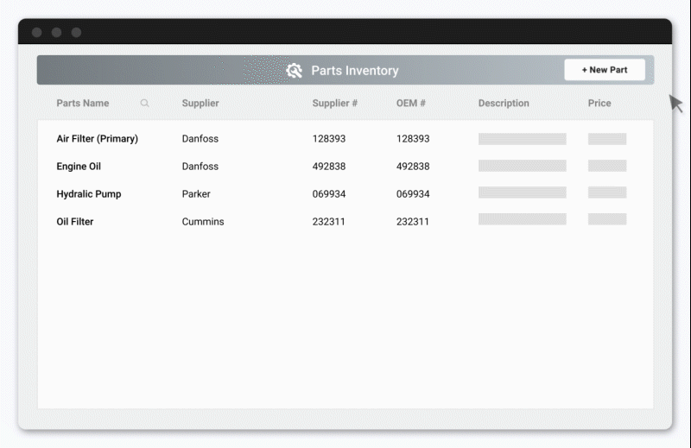Click Price placeholder in Oil Filter row
691x448 pixels.
[607, 219]
